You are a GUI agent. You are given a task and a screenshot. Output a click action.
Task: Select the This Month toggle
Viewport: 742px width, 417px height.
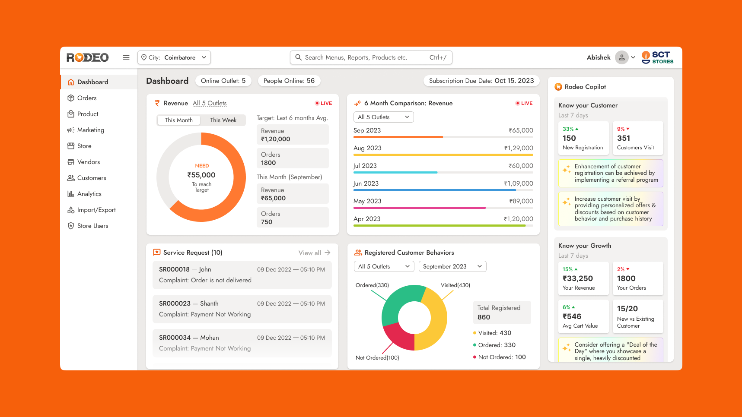(x=178, y=120)
